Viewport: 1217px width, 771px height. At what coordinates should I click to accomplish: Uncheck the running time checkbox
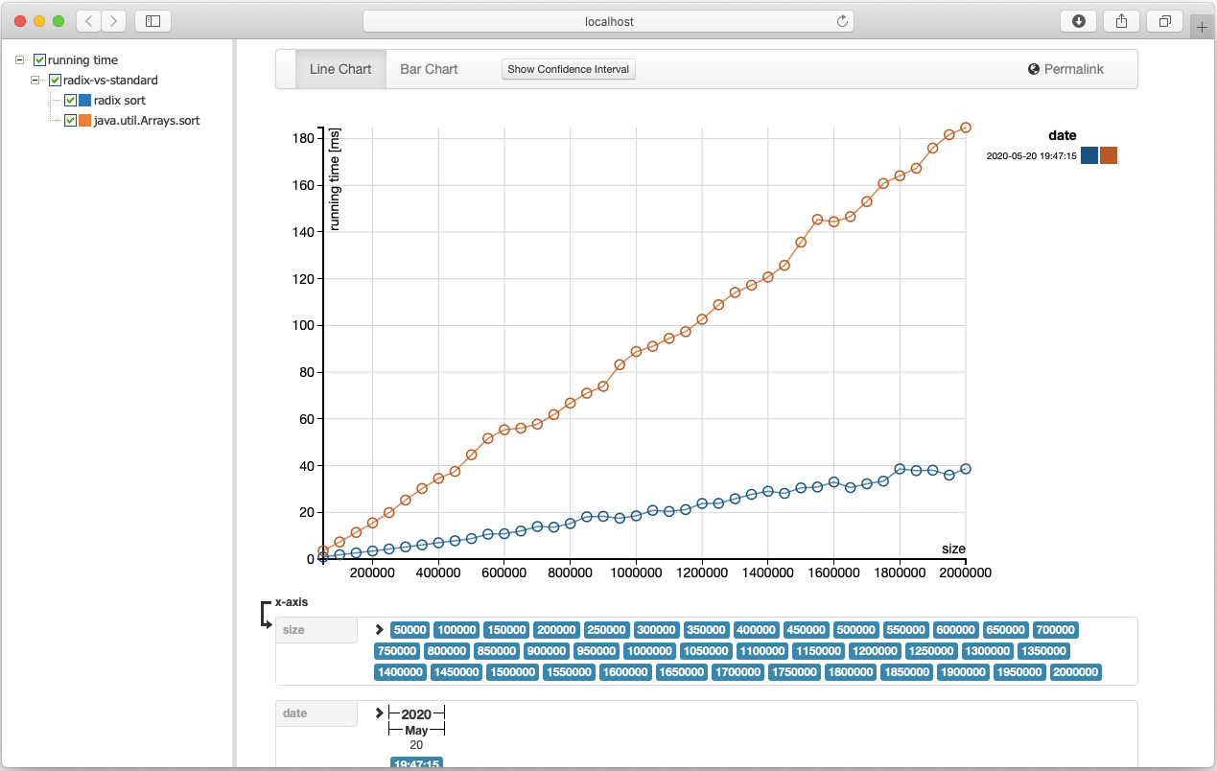[x=40, y=60]
